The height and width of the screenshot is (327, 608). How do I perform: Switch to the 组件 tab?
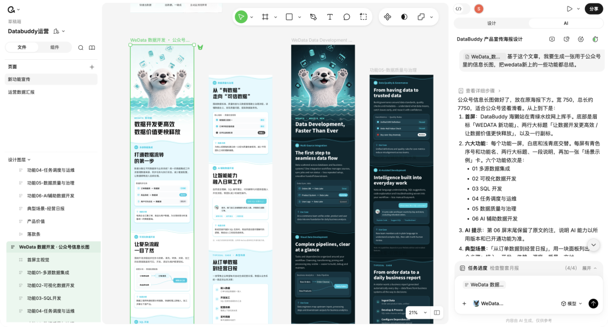pyautogui.click(x=55, y=47)
